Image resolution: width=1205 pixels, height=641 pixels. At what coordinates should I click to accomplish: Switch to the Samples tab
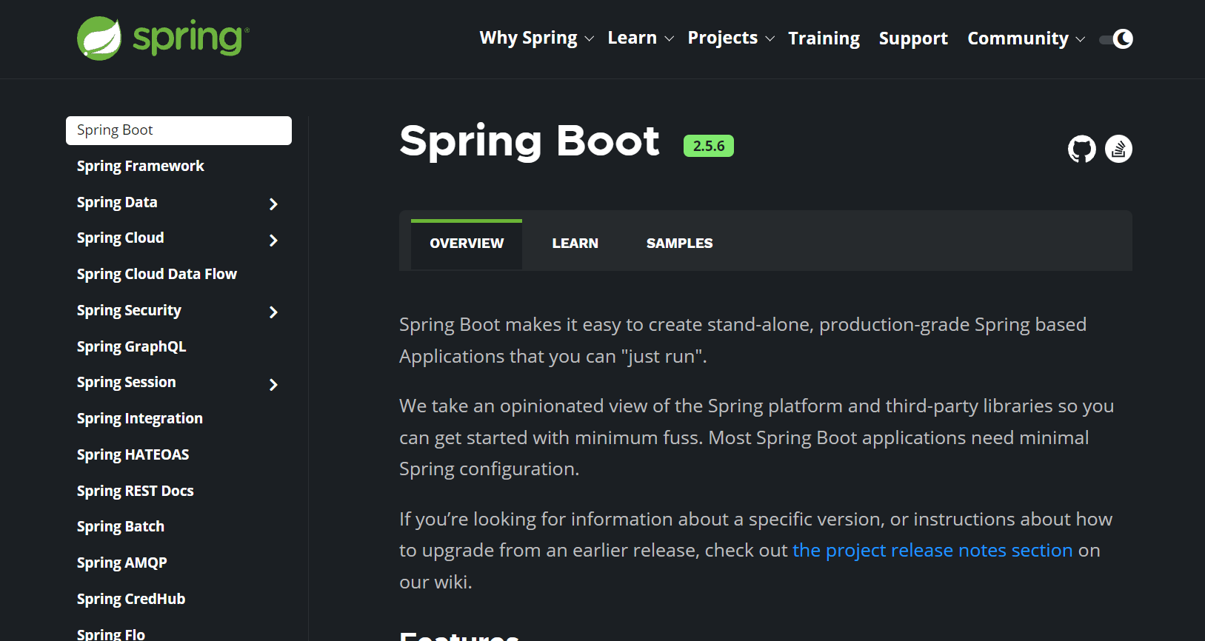[x=679, y=244]
